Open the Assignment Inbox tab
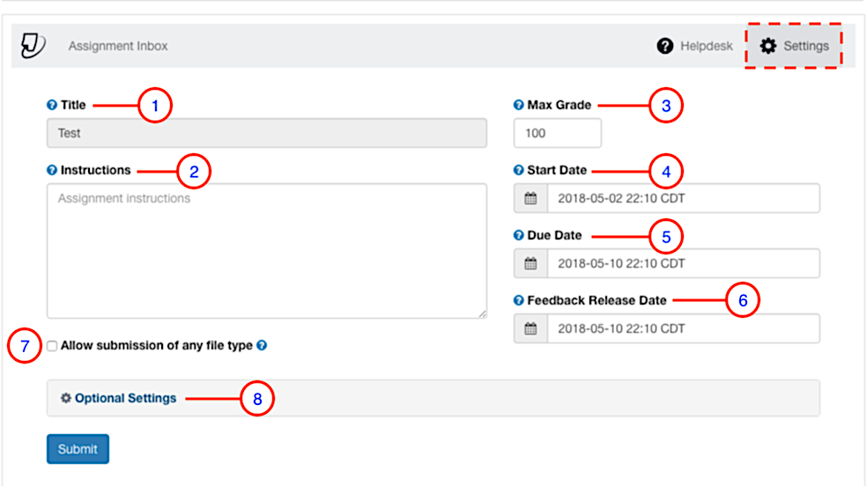Screen dimensions: 867x486 pyautogui.click(x=118, y=46)
